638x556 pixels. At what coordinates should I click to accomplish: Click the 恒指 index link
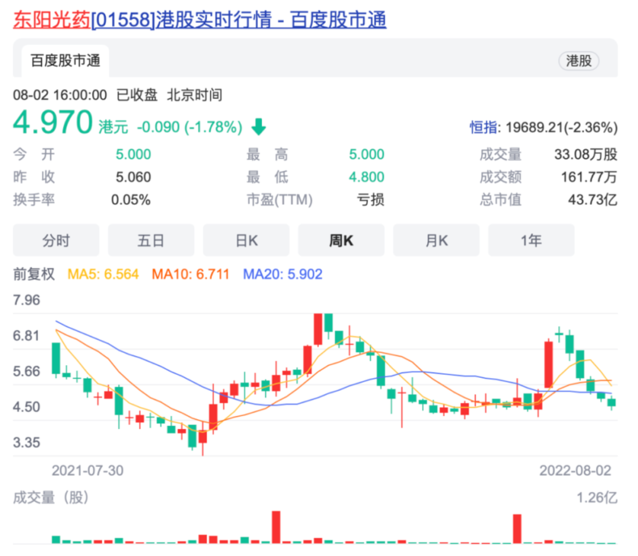pyautogui.click(x=483, y=127)
